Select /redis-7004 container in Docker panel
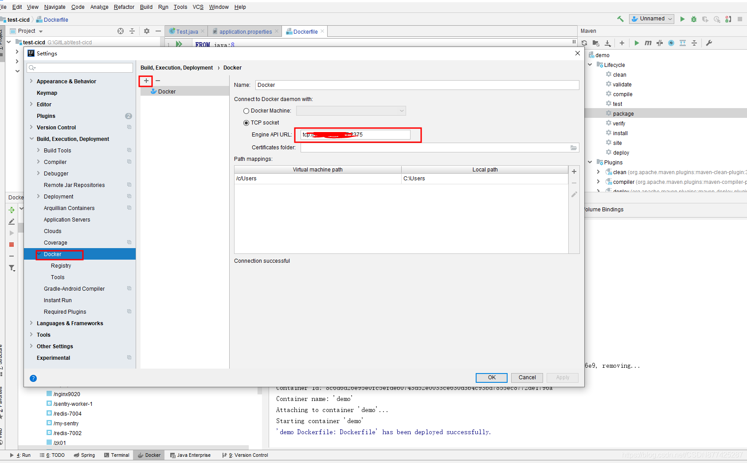The height and width of the screenshot is (463, 747). [x=67, y=414]
